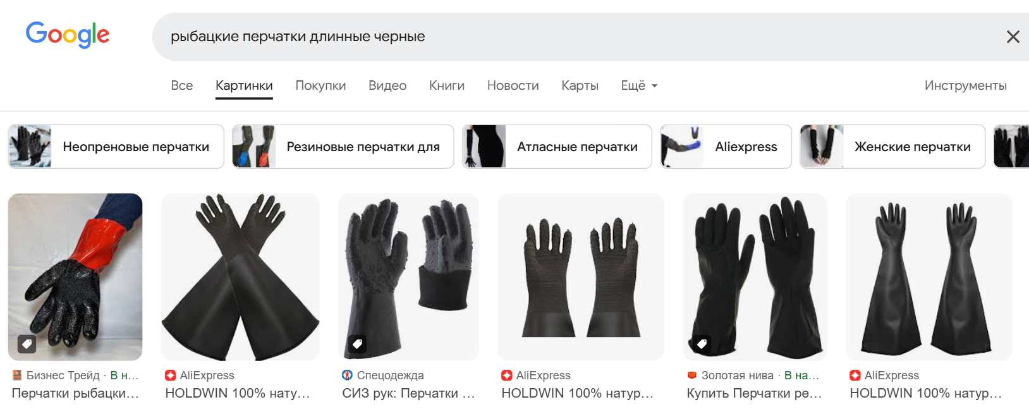Click the Бизнес Трейд site favicon
Viewport: 1029px width, 409px height.
pyautogui.click(x=17, y=375)
